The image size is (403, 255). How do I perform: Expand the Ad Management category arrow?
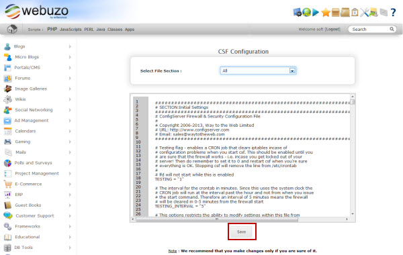coord(70,120)
